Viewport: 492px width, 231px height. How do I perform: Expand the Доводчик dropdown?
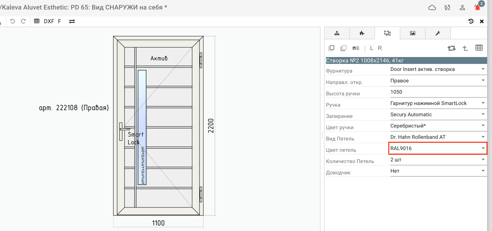pos(438,171)
